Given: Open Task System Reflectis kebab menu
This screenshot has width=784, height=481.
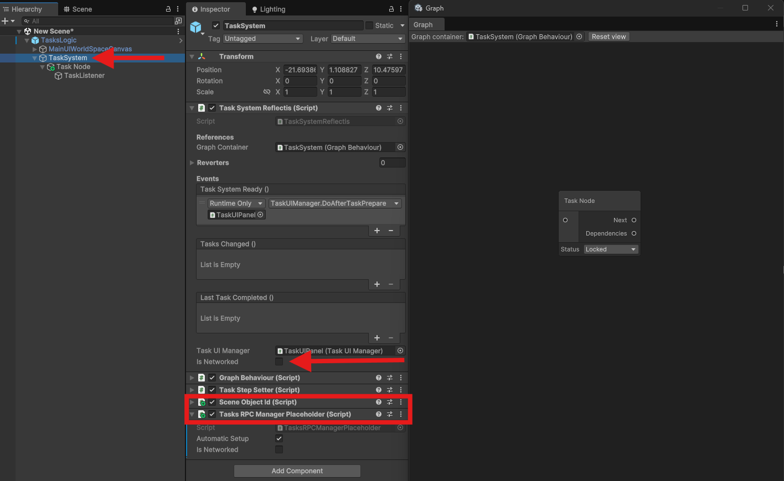Looking at the screenshot, I should point(401,108).
